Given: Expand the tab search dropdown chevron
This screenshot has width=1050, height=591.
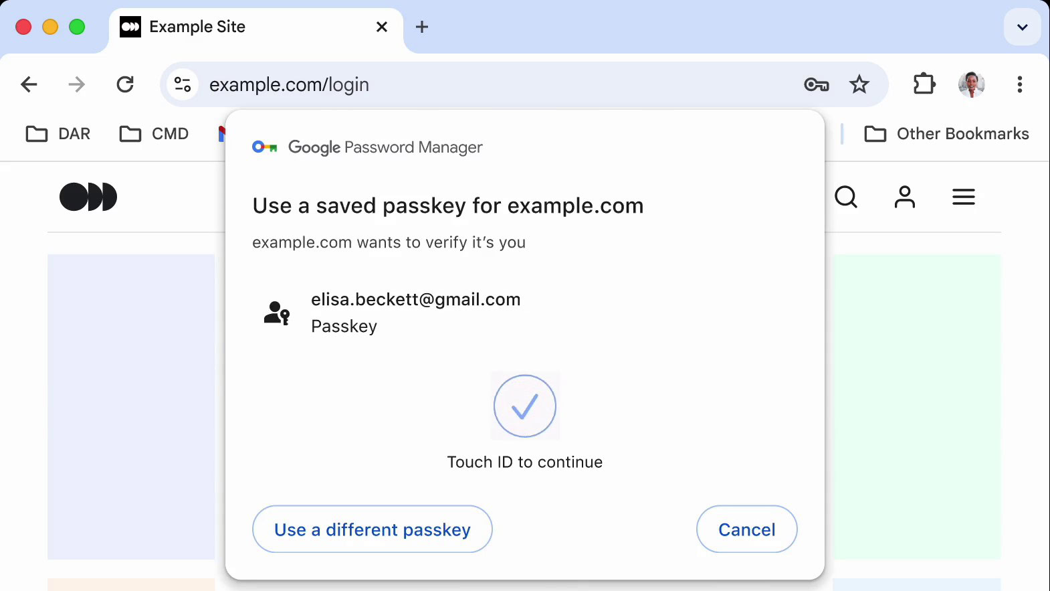Looking at the screenshot, I should click(1022, 27).
